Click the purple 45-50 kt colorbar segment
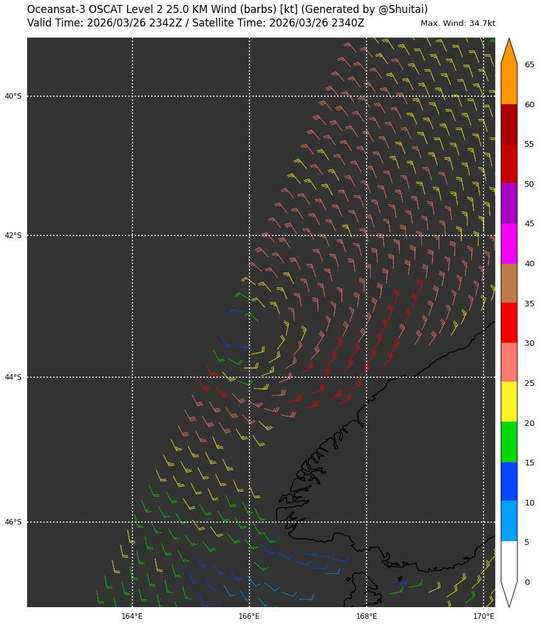The height and width of the screenshot is (625, 539). (509, 203)
